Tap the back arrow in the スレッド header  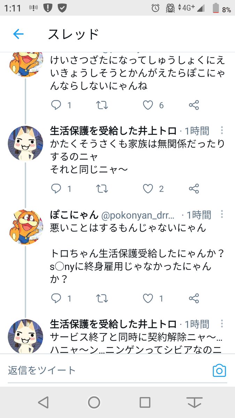pos(18,34)
